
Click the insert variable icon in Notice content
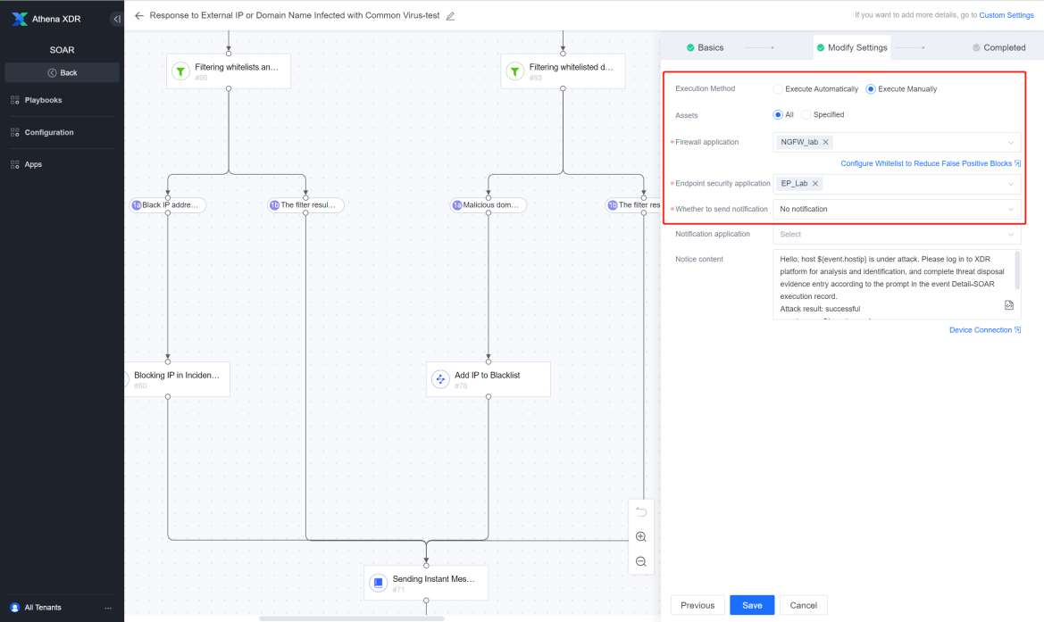1008,305
